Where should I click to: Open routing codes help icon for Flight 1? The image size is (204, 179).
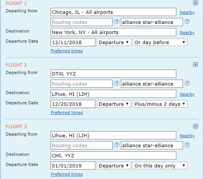click(117, 21)
